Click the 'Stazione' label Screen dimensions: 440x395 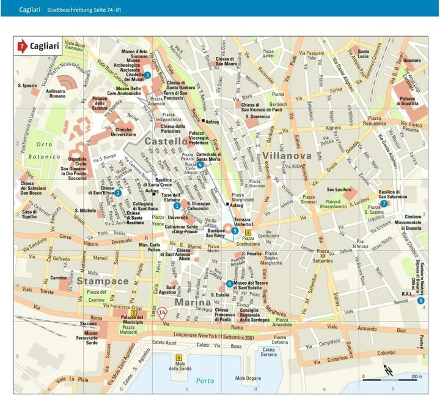89,323
